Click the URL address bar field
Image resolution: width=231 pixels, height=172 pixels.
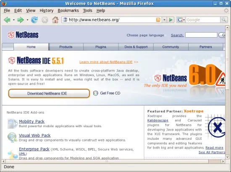111,20
